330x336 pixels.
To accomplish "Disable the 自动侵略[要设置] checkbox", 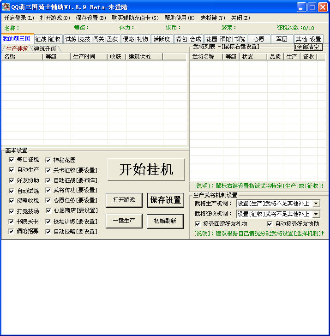I will tap(48, 232).
